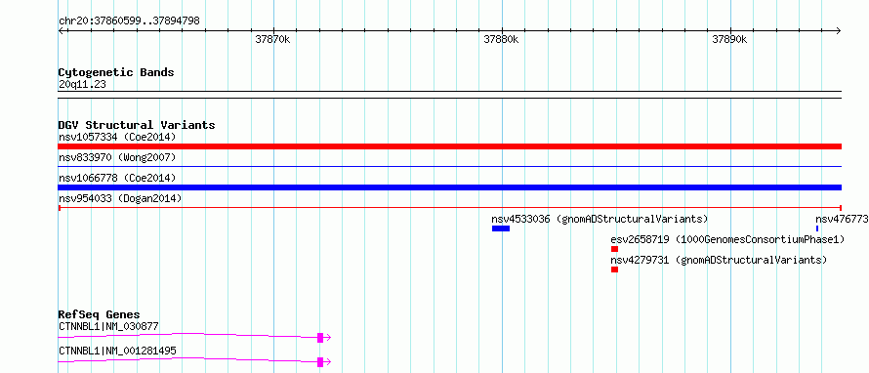
Task: Select the red nsv954033 Dogan2014 variant line
Action: 449,208
